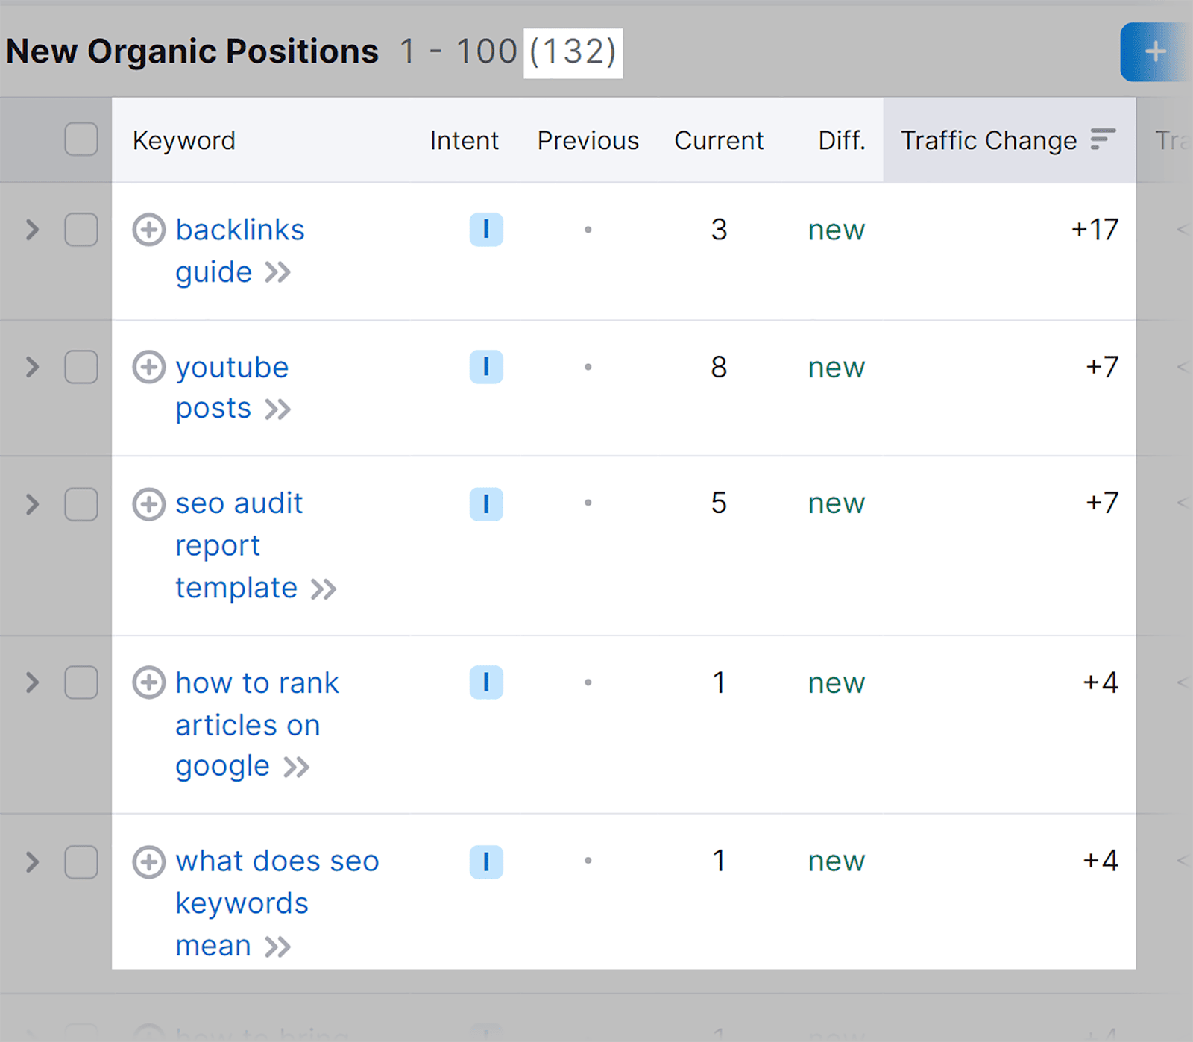Toggle the select-all checkbox in table header
The width and height of the screenshot is (1193, 1042).
pos(81,139)
